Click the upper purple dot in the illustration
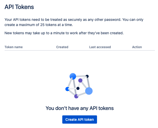The height and width of the screenshot is (128, 158). (x=80, y=81)
